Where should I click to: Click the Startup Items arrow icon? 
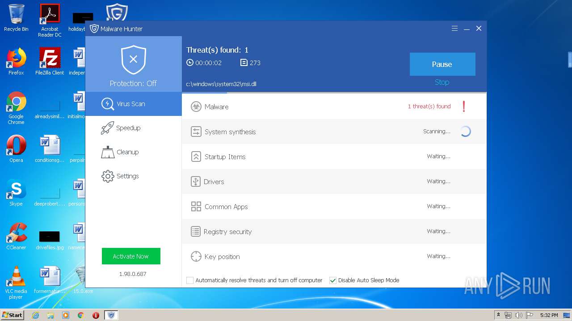tap(196, 156)
